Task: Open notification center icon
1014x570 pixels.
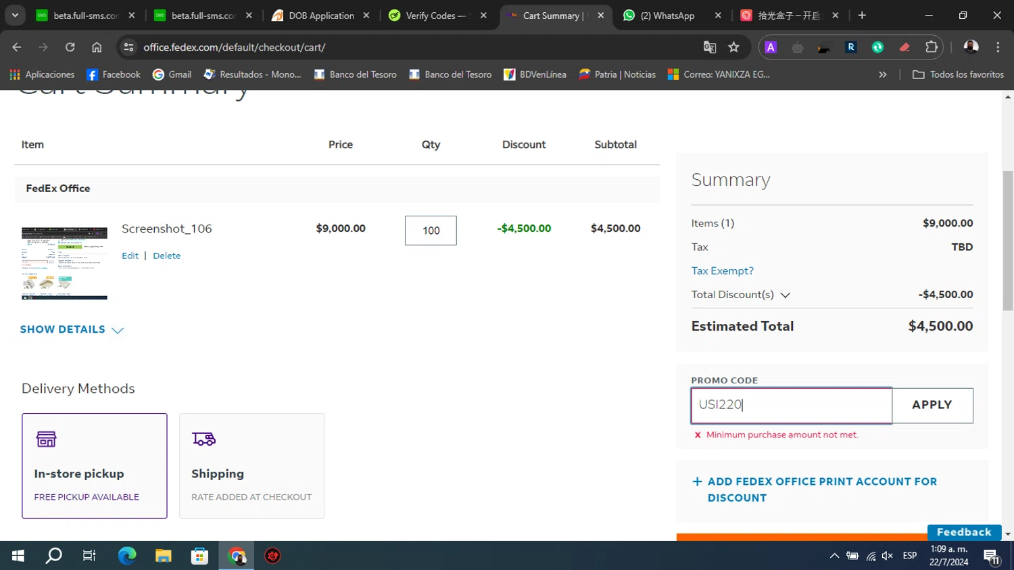Action: pos(992,556)
